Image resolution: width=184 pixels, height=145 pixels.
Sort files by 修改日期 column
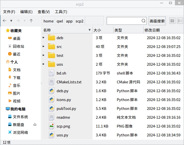tap(152, 30)
